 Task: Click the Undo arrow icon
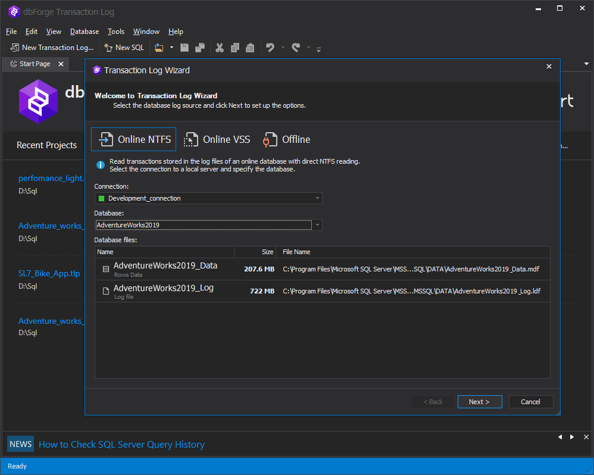(270, 48)
